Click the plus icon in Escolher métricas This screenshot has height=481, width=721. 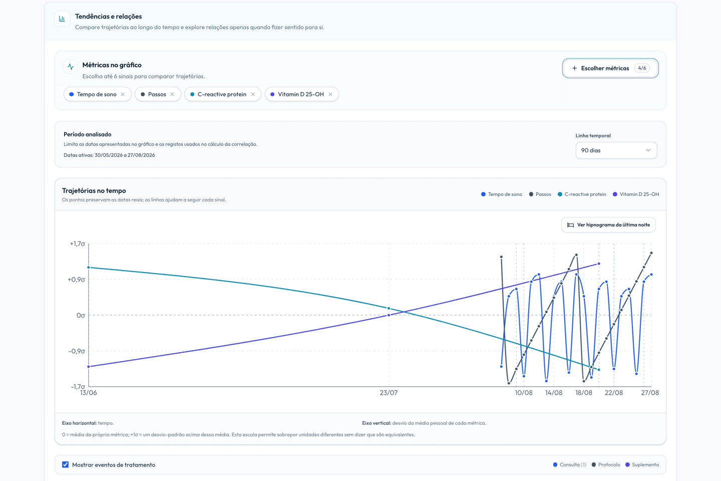(x=574, y=68)
